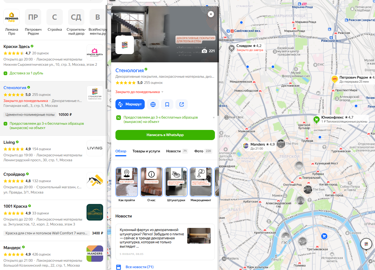Close the Стенология business card
This screenshot has height=270, width=375.
click(x=211, y=14)
